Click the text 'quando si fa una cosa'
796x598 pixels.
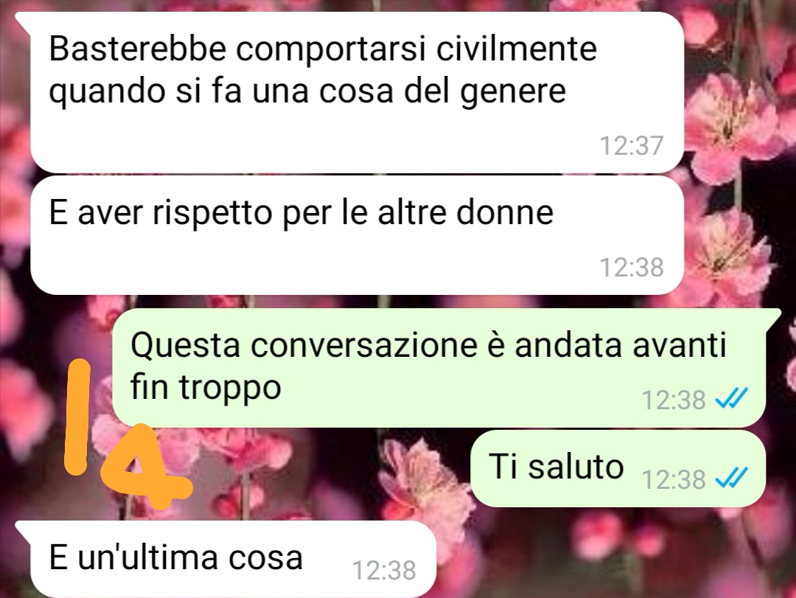[221, 91]
